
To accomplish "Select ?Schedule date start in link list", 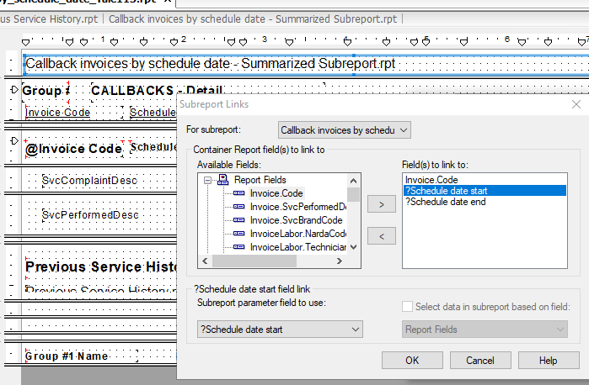I will pyautogui.click(x=485, y=191).
